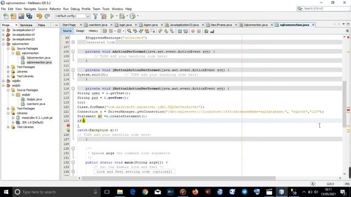Click the warning hint glyph beside catch line
Image resolution: width=351 pixels, height=197 pixels.
click(x=68, y=130)
